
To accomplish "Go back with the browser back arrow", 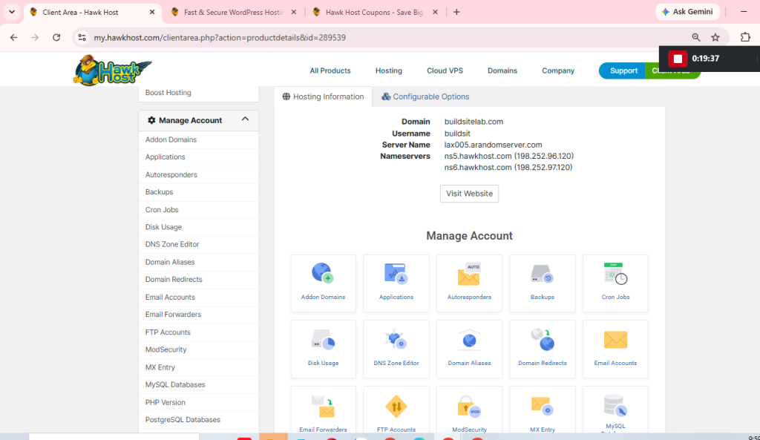I will pyautogui.click(x=13, y=37).
